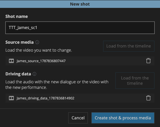
Task: Click the "Load the audio with the new dialogue" description
Action: [x=57, y=84]
